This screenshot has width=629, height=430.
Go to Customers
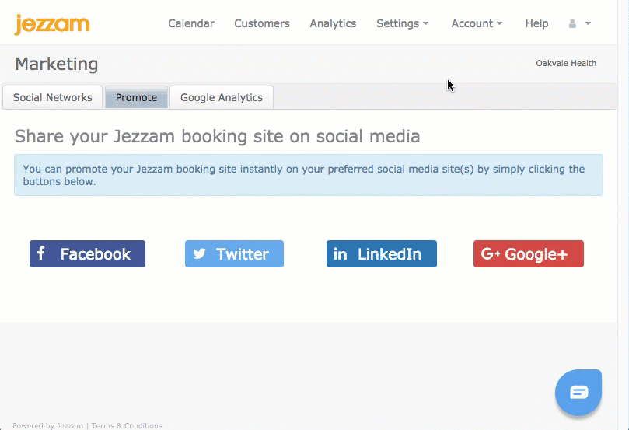pyautogui.click(x=262, y=23)
